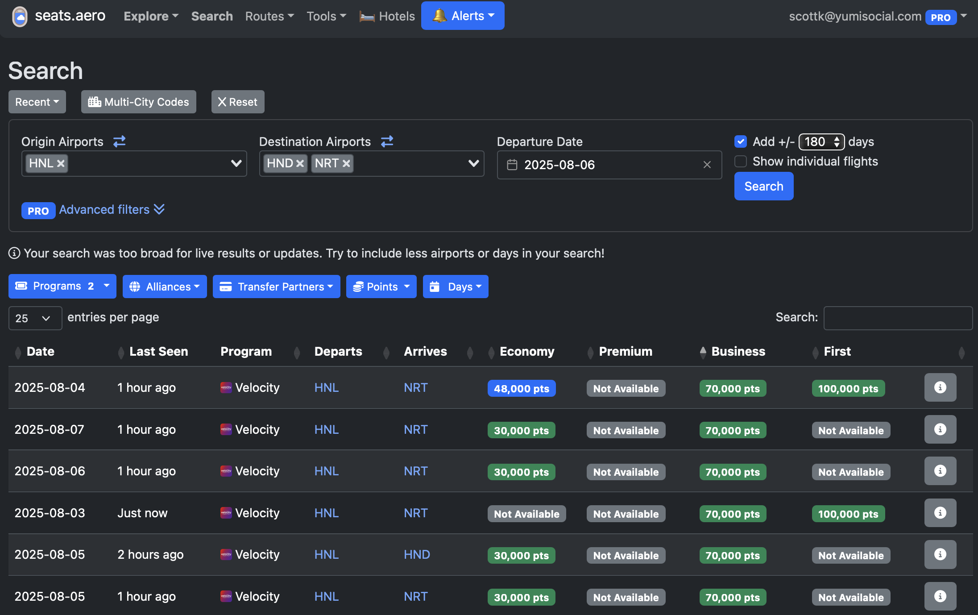Remove the NRT destination tag
This screenshot has height=615, width=978.
pyautogui.click(x=346, y=163)
